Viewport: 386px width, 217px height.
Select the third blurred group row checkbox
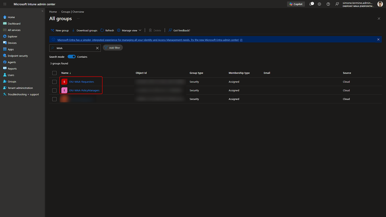click(54, 99)
